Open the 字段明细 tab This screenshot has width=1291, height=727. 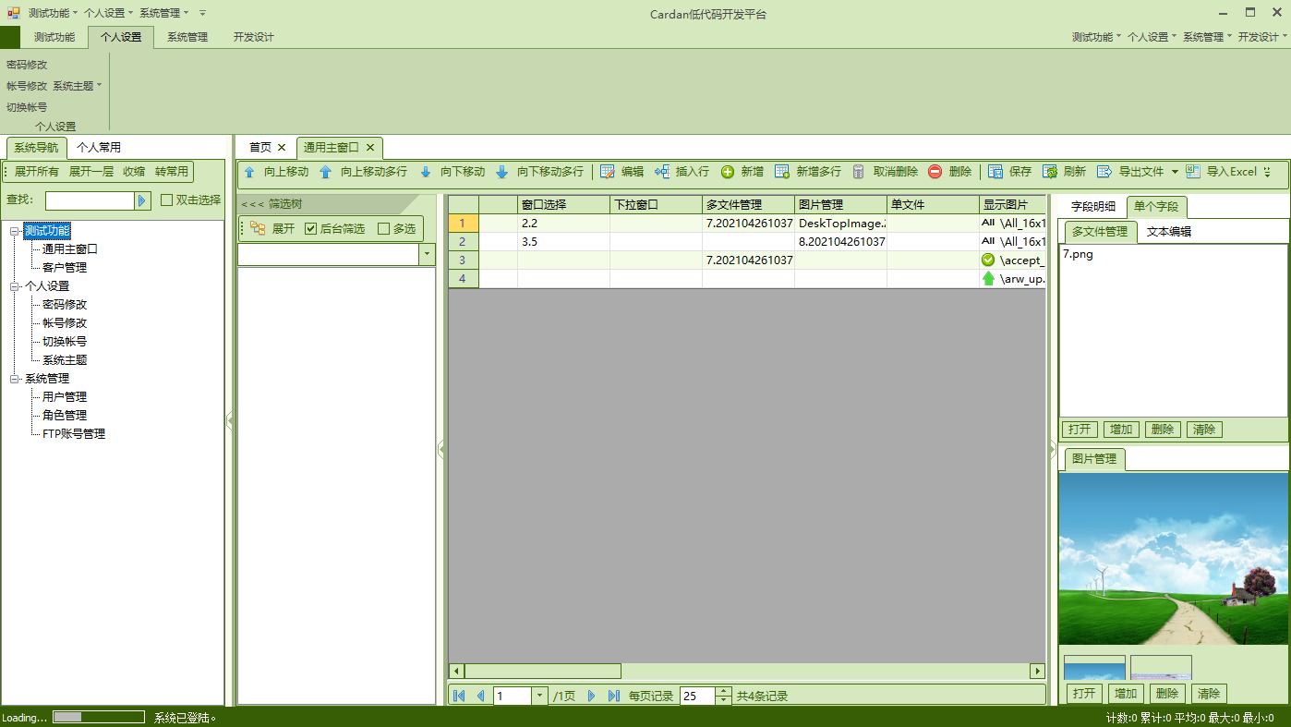(1092, 207)
